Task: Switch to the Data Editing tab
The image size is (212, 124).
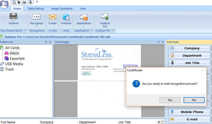Action: tap(36, 9)
